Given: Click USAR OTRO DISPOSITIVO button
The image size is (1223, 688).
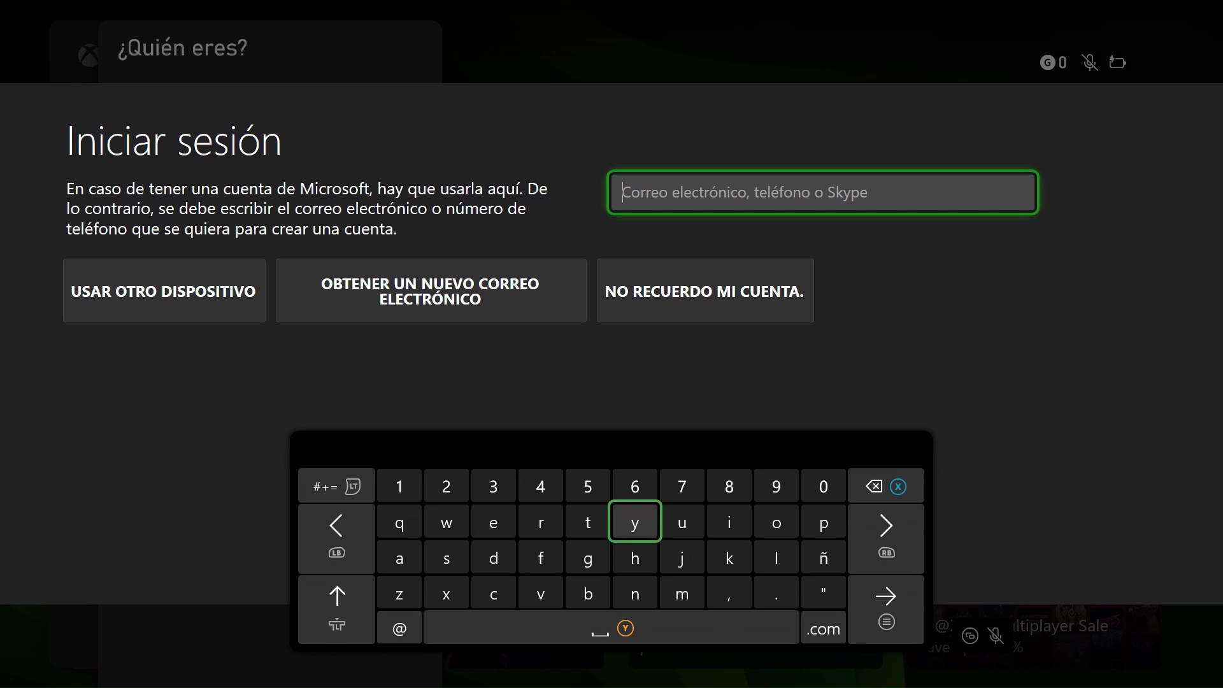Looking at the screenshot, I should coord(164,290).
